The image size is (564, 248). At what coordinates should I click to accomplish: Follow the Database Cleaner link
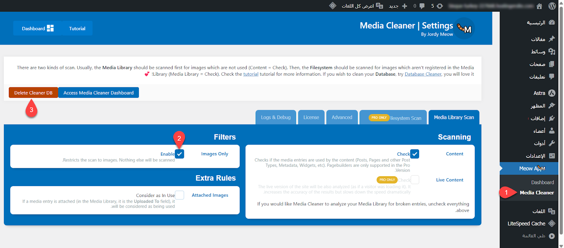[x=423, y=74]
